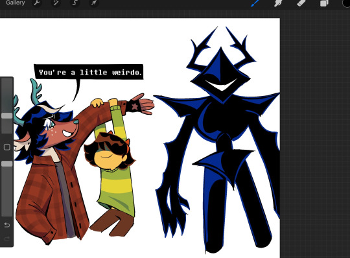Image resolution: width=350 pixels, height=258 pixels.
Task: Open the Actions wrench menu
Action: 37,3
